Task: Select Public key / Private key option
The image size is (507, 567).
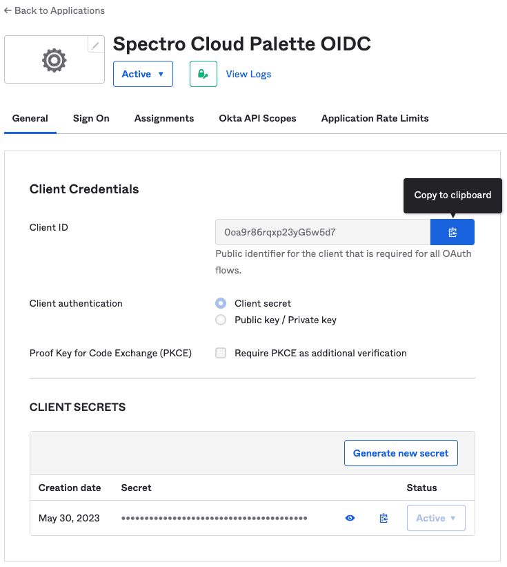Action: point(221,320)
